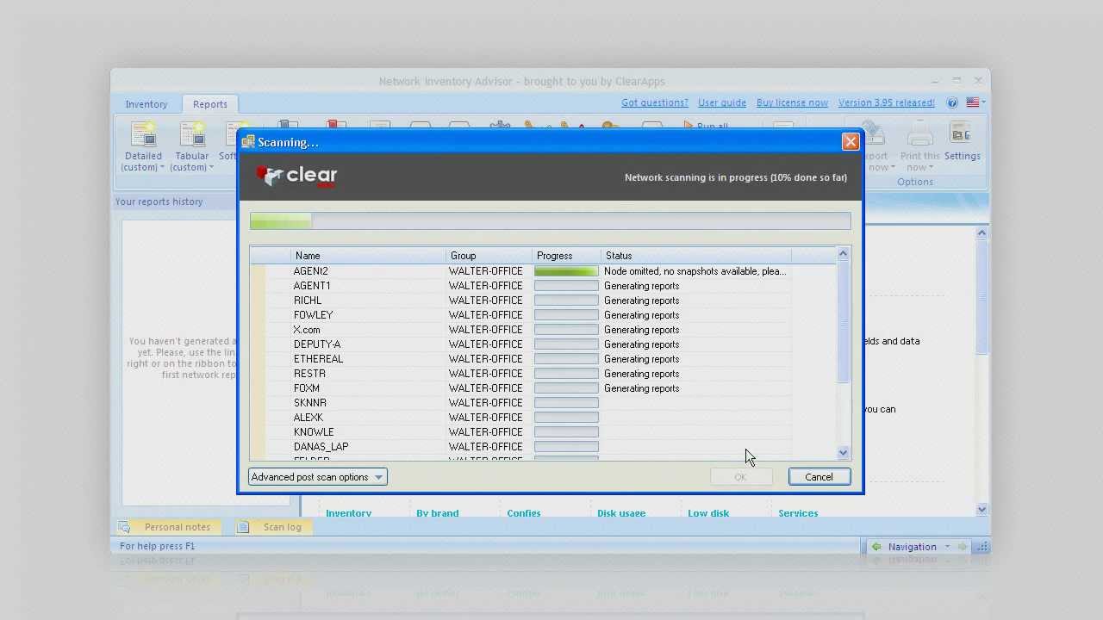Expand Tabular (custom) dropdown arrow
This screenshot has height=620, width=1103.
[x=210, y=168]
